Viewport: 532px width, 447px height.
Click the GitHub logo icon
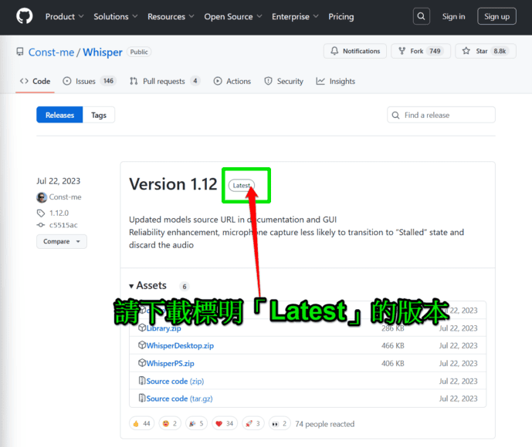(24, 16)
